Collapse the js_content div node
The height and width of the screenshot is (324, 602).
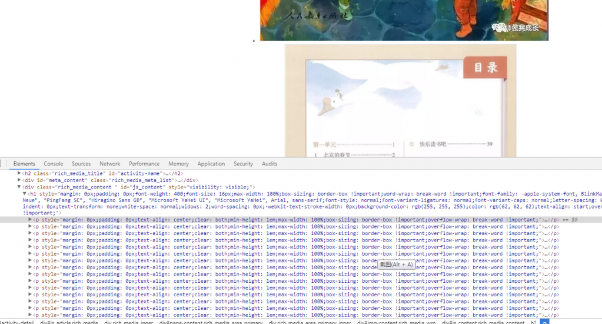19,187
